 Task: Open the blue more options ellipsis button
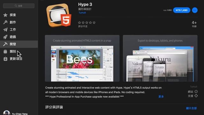pyautogui.click(x=195, y=10)
